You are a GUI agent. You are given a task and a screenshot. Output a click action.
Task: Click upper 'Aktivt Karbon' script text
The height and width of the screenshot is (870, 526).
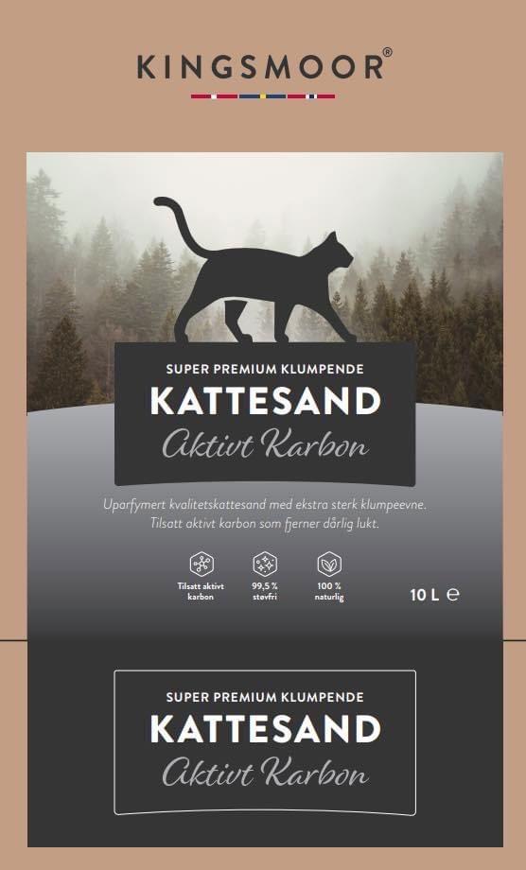point(265,444)
